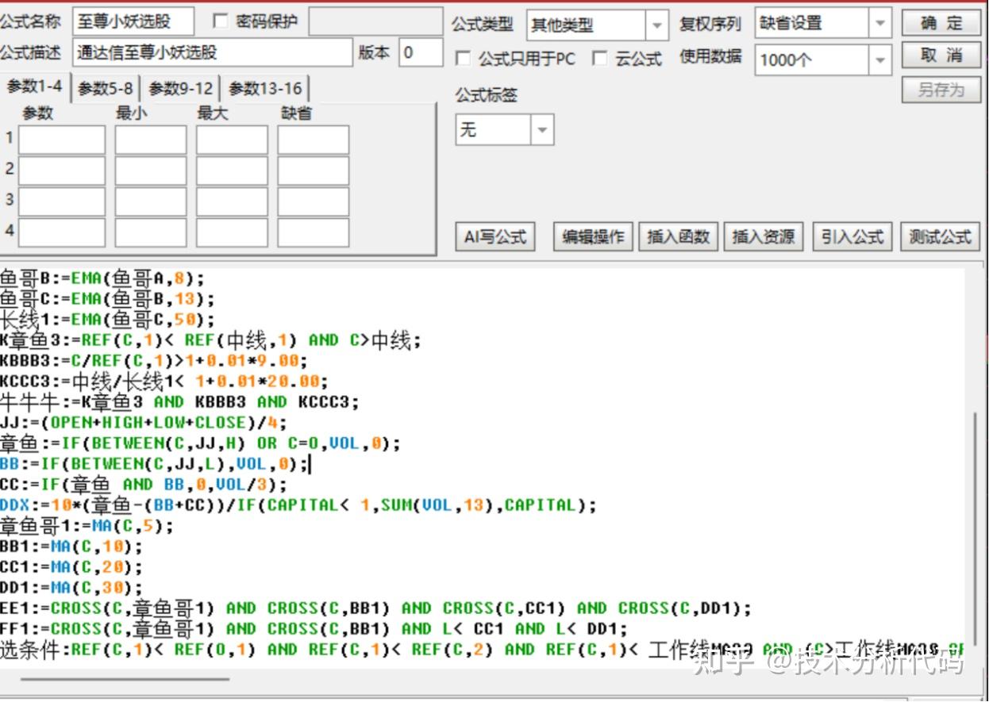The width and height of the screenshot is (989, 702).
Task: Expand the 复权序列 dropdown arrow
Action: click(x=879, y=24)
